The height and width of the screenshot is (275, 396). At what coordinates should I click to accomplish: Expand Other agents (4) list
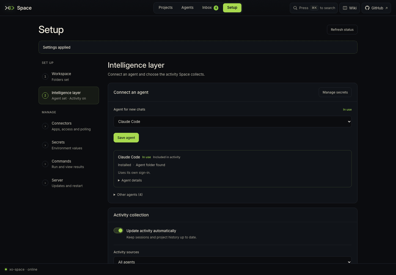tap(128, 195)
